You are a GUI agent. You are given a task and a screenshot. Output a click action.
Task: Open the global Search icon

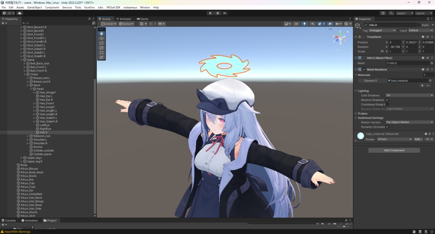coord(391,13)
